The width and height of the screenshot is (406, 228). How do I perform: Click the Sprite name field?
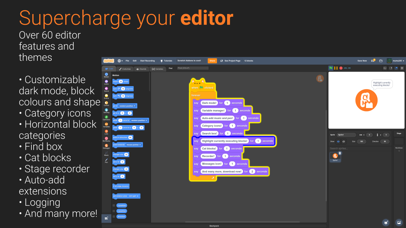tap(347, 135)
